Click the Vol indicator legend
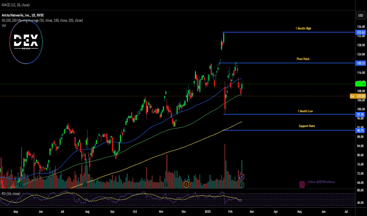 (x=4, y=26)
